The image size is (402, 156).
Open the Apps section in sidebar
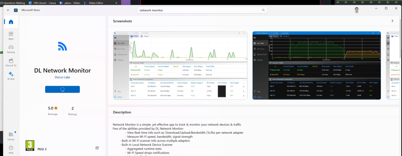[11, 36]
